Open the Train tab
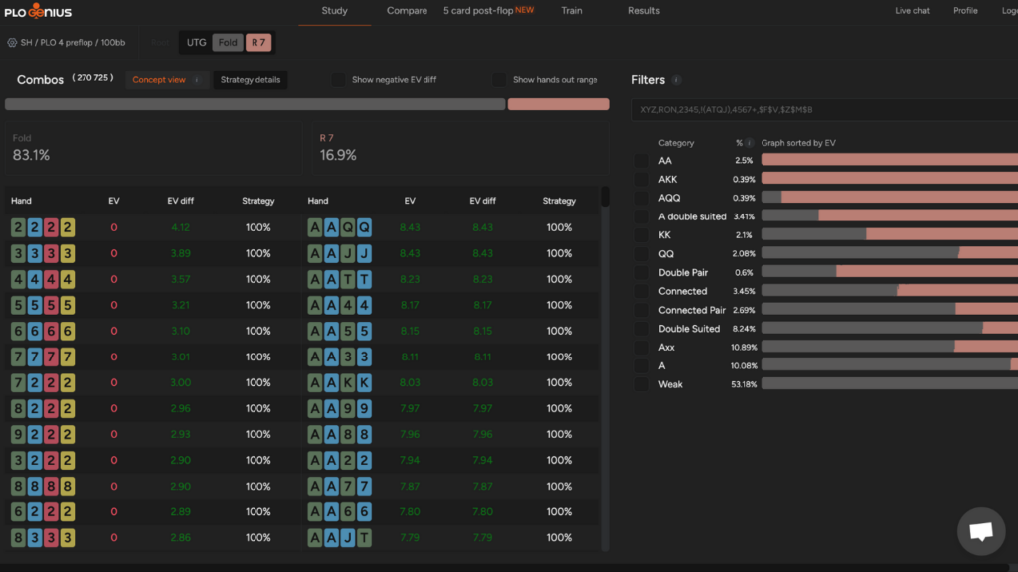The image size is (1018, 572). [572, 11]
